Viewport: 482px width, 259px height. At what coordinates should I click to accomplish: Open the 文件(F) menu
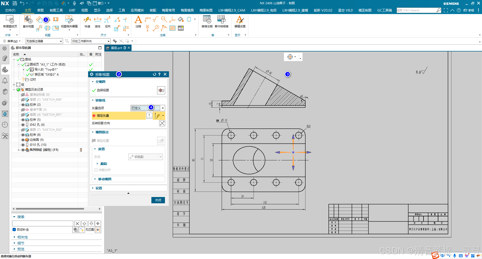10,10
